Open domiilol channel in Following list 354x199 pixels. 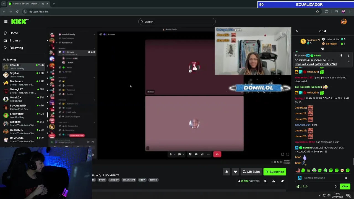point(24,67)
